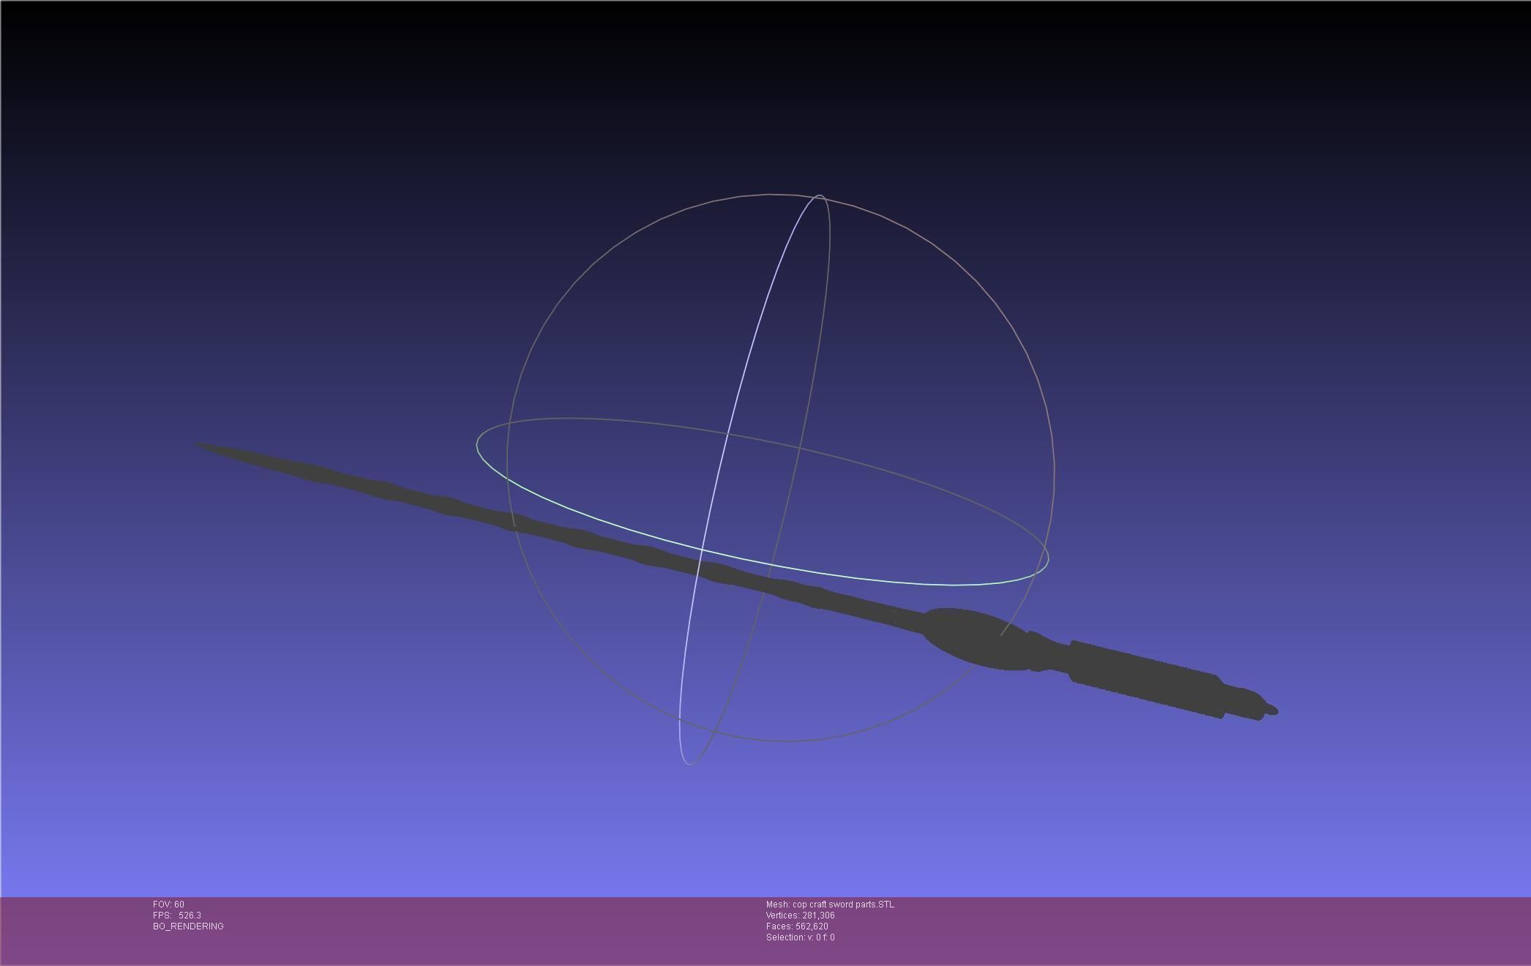Click the sword guard bulge on the model
The width and height of the screenshot is (1531, 966).
(977, 638)
